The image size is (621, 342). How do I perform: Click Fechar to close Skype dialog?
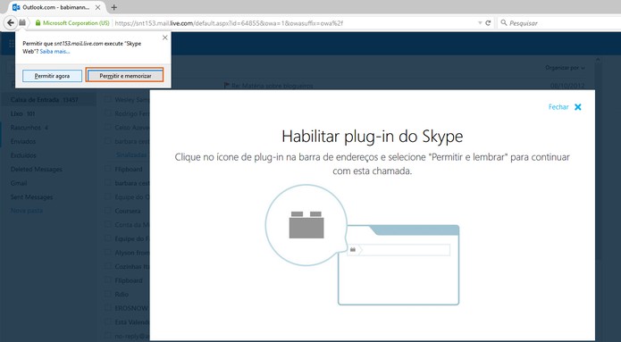[x=558, y=107]
